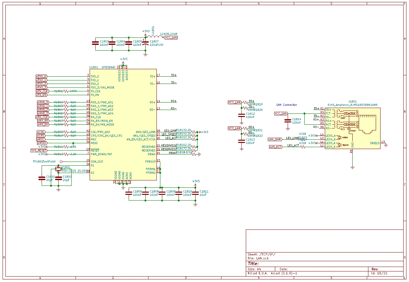
Task: Select the U1801 DP83848I reference text
Action: (102, 67)
